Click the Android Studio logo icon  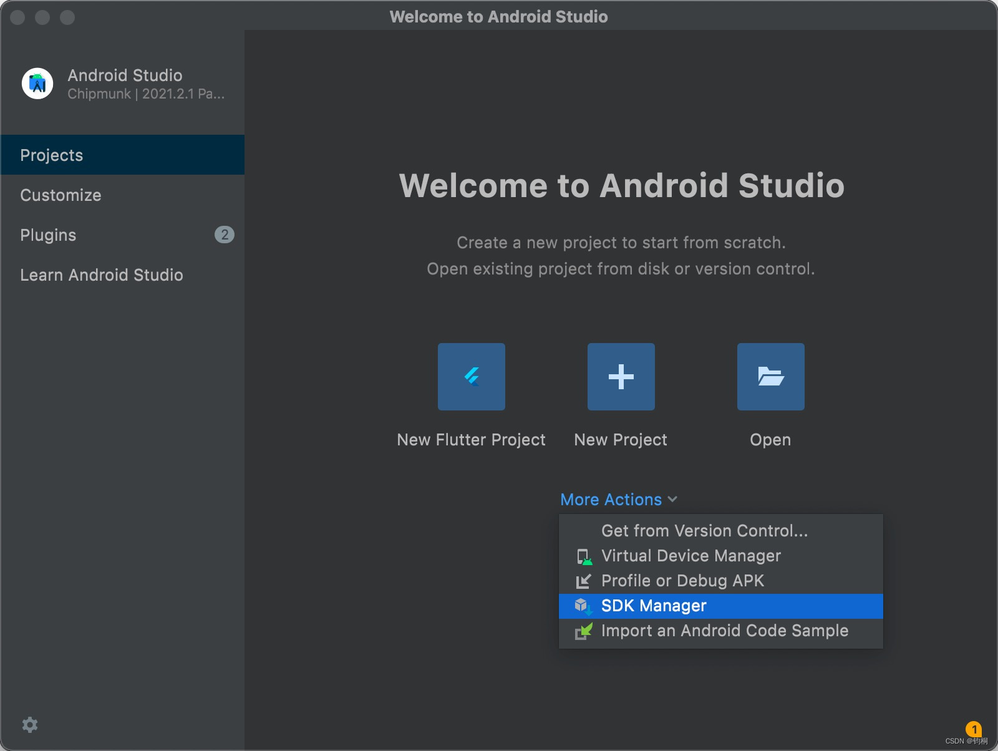pyautogui.click(x=37, y=84)
